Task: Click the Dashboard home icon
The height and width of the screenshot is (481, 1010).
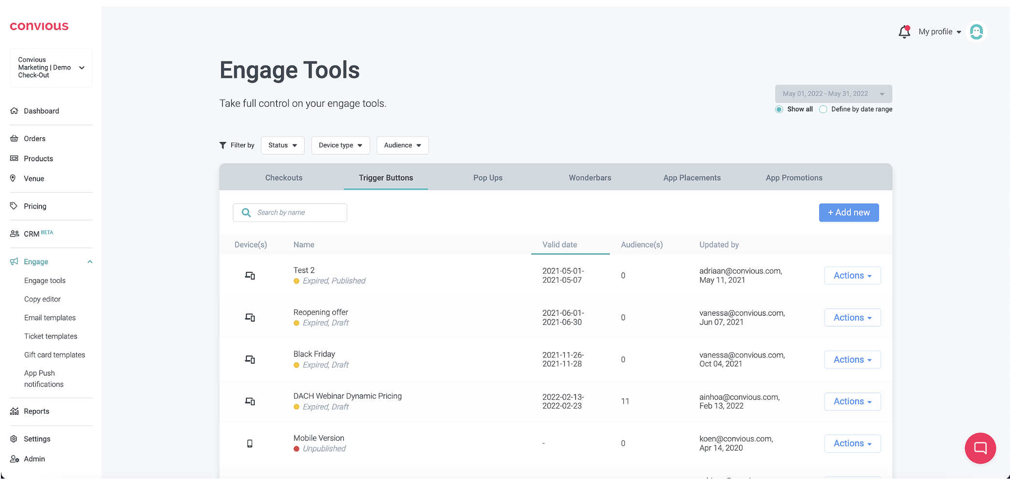Action: (14, 111)
